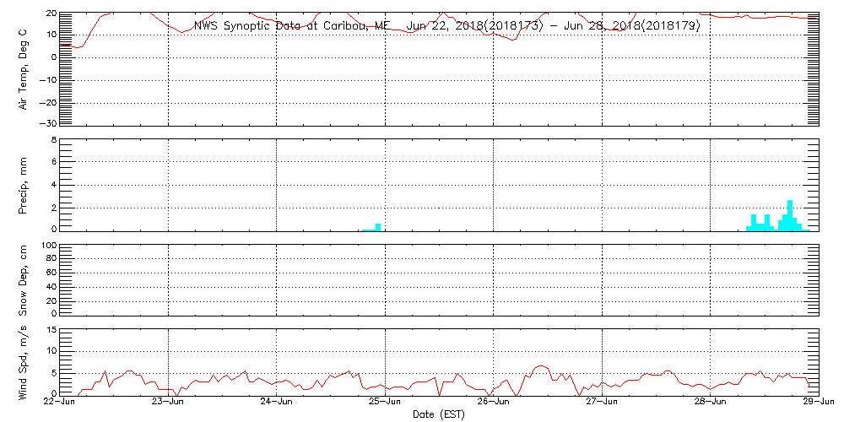844x422 pixels.
Task: Click the tallest cyan precipitation bar on Jun 28
Action: (x=790, y=215)
